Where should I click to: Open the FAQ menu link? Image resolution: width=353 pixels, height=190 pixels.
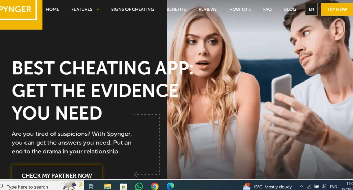(x=267, y=9)
